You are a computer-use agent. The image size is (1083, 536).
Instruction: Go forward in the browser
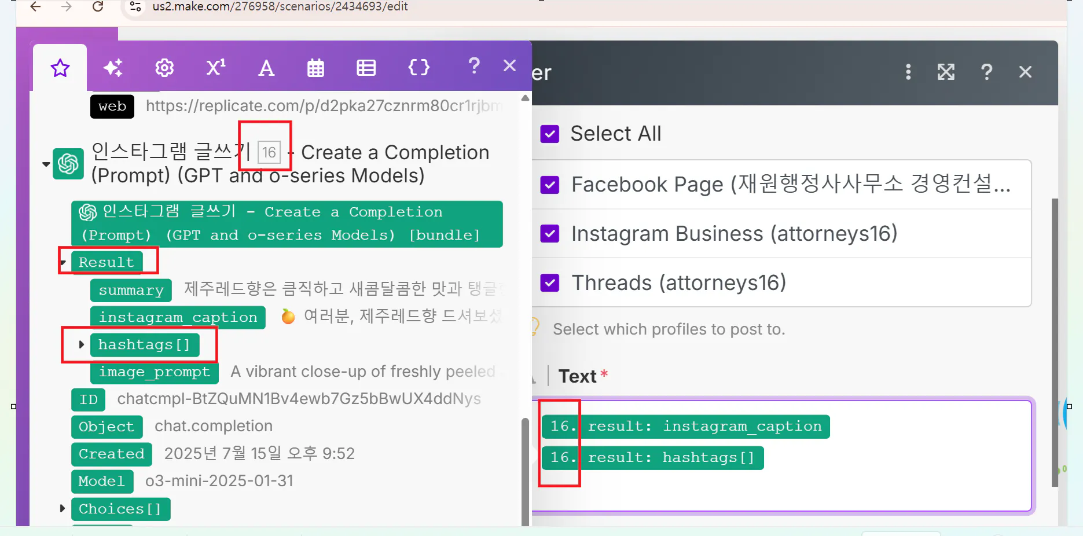pyautogui.click(x=67, y=6)
